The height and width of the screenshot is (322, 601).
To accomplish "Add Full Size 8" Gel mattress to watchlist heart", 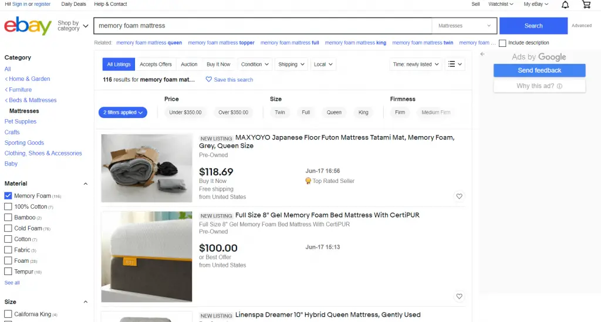I will click(x=459, y=296).
